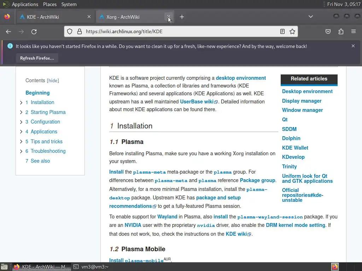
Task: Open the SDDM related article
Action: pyautogui.click(x=289, y=129)
